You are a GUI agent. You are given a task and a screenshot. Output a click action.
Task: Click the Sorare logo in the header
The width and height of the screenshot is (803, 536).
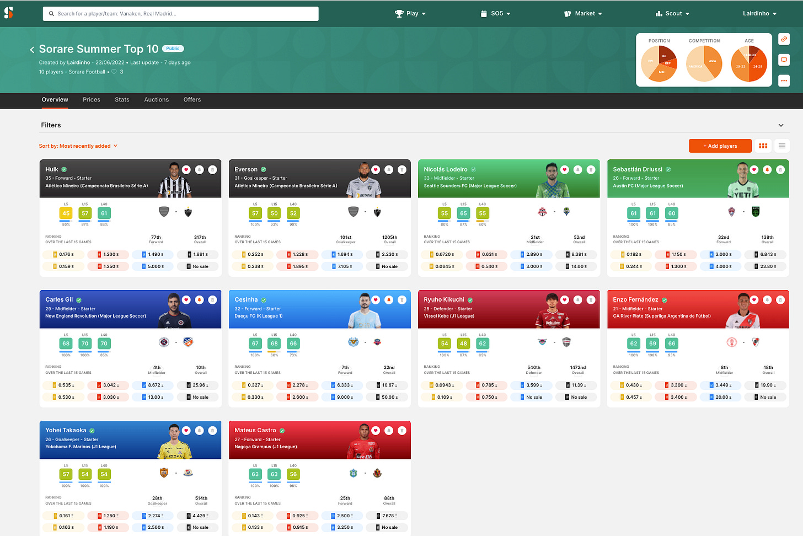8,13
